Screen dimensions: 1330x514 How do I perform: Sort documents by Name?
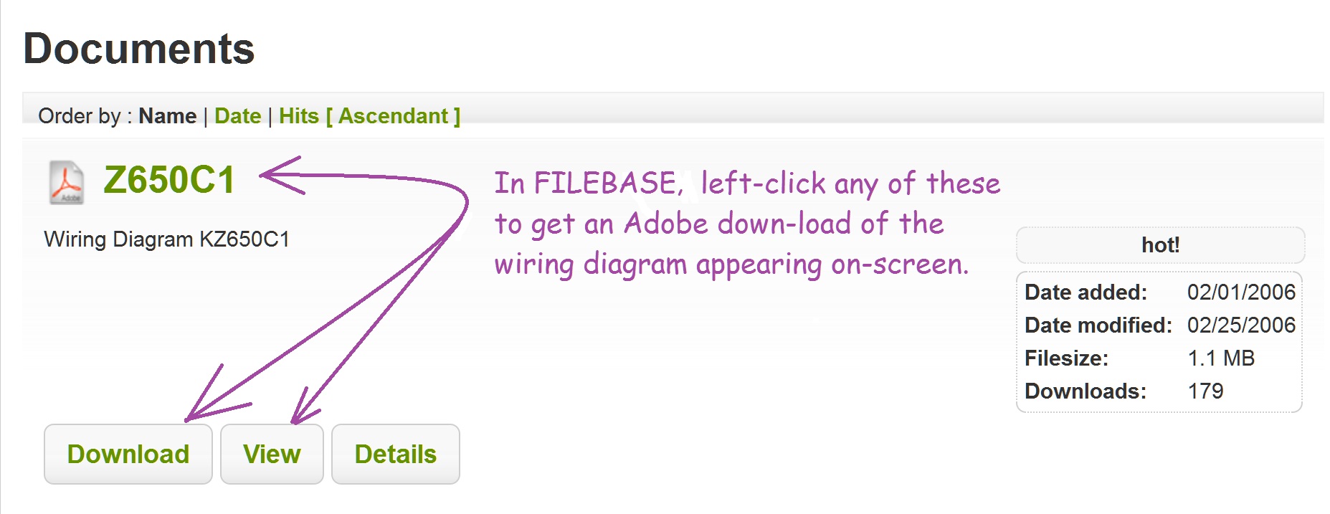[167, 116]
